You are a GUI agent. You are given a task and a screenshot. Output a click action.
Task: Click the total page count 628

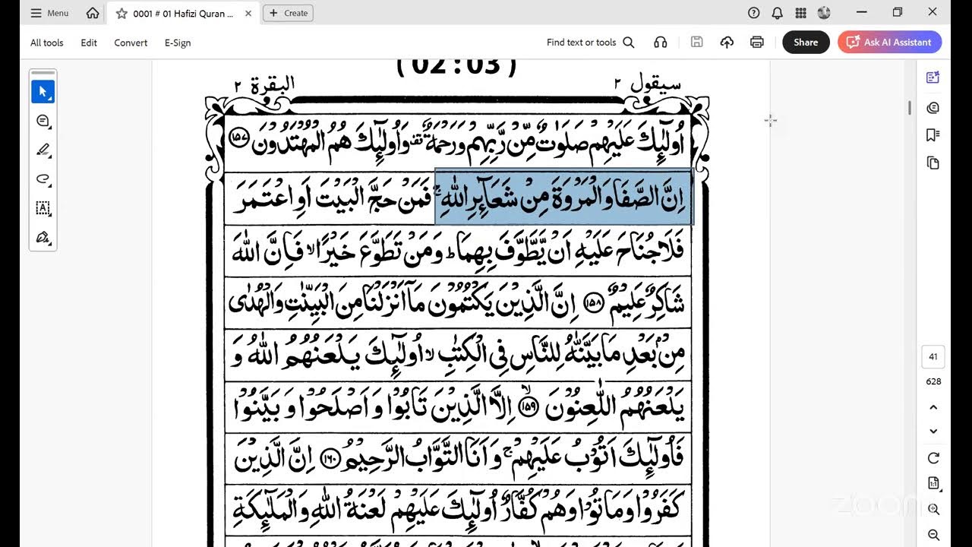click(x=933, y=381)
